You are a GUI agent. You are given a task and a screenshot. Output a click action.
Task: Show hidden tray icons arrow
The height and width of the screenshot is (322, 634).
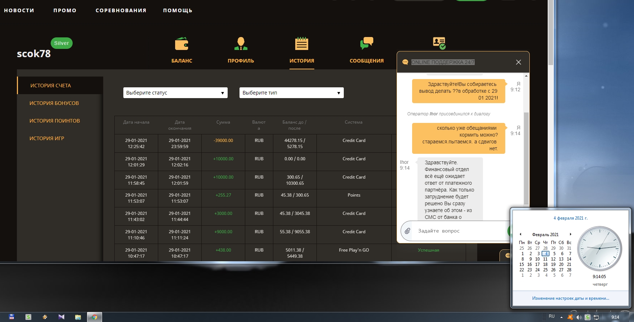pyautogui.click(x=561, y=317)
